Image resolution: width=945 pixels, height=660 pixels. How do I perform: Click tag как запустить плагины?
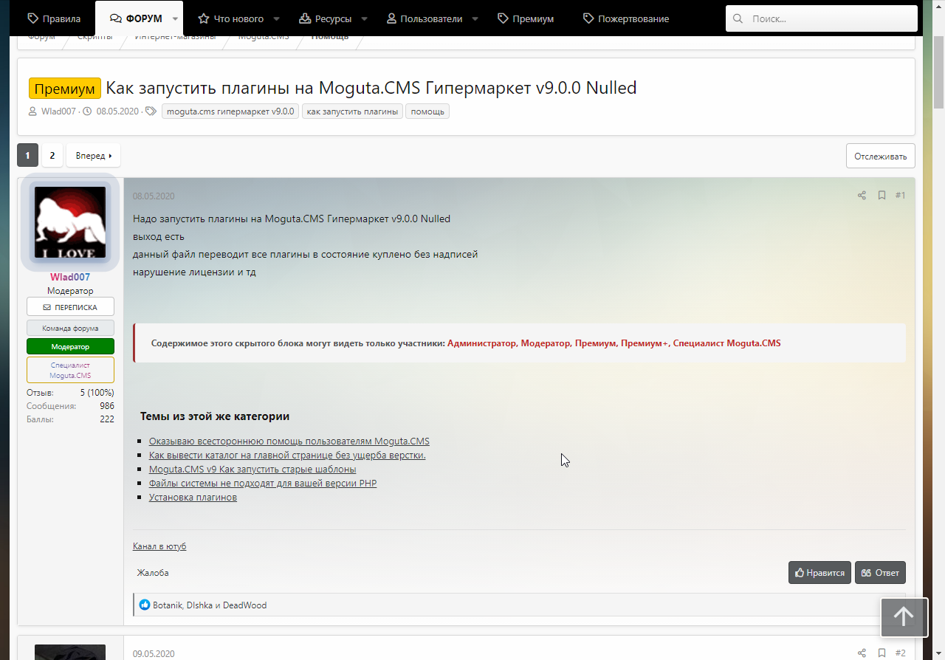pos(352,111)
